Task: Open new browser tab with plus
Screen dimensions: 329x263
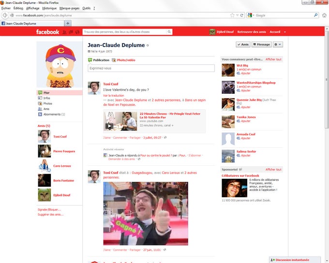Action: pyautogui.click(x=68, y=23)
